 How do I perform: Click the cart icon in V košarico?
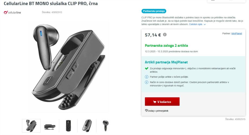tap(155, 102)
